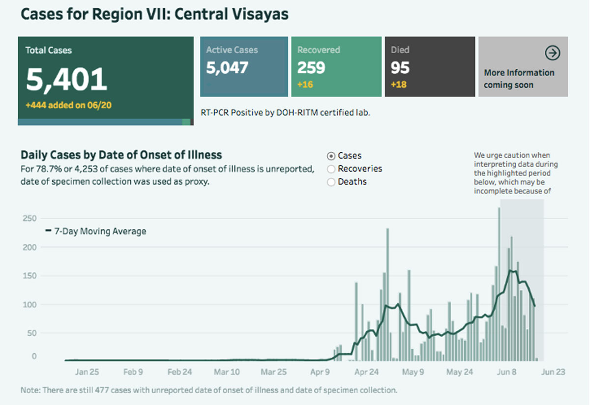Click the caution note text above the shaded period
Screen dimensions: 590x405
(515, 173)
